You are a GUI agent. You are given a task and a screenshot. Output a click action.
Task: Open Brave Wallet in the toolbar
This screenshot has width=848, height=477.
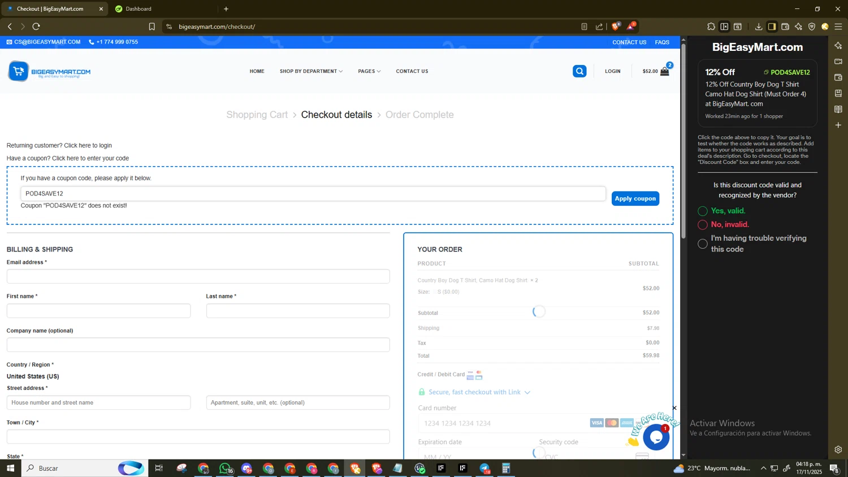click(x=785, y=27)
